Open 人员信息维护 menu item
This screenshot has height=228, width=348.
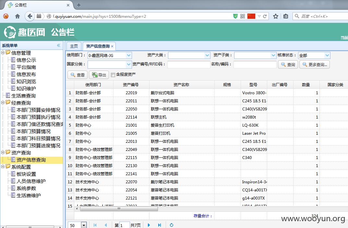click(x=31, y=181)
